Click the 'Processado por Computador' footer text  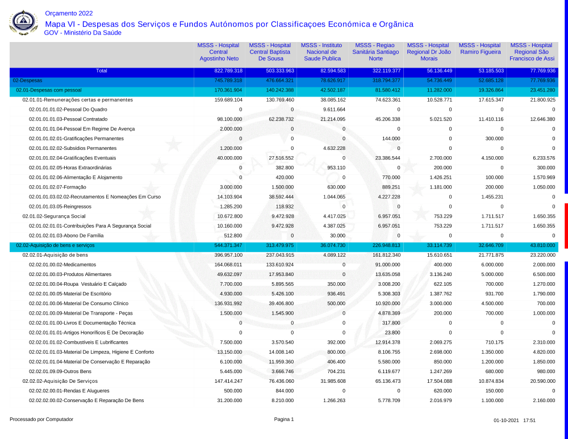(41, 420)
